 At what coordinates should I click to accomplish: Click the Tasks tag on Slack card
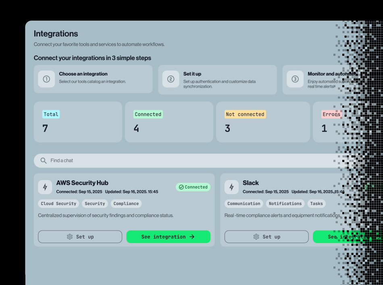[316, 204]
